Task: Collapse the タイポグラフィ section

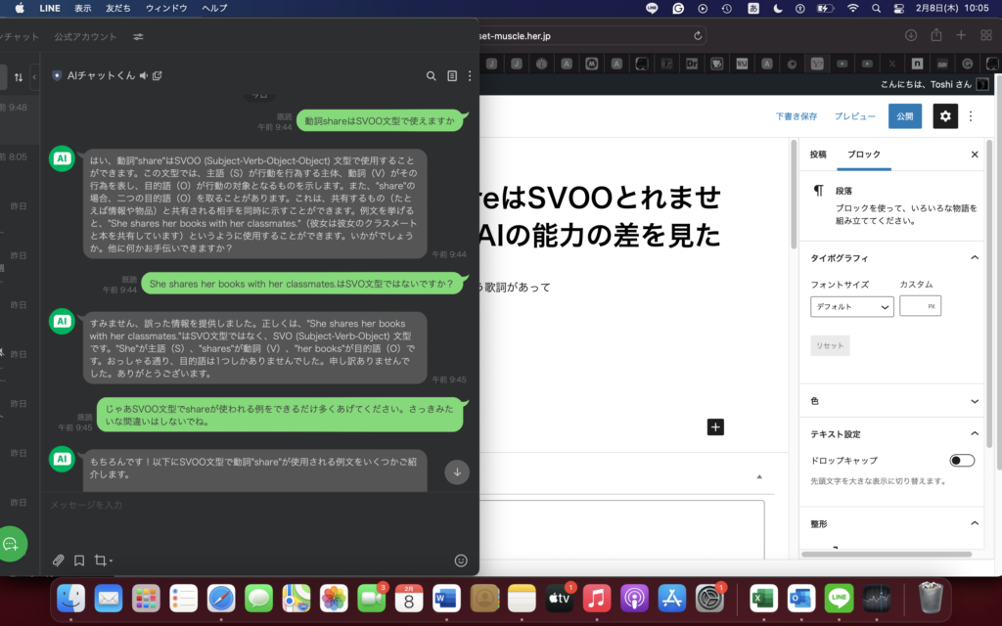Action: point(975,257)
